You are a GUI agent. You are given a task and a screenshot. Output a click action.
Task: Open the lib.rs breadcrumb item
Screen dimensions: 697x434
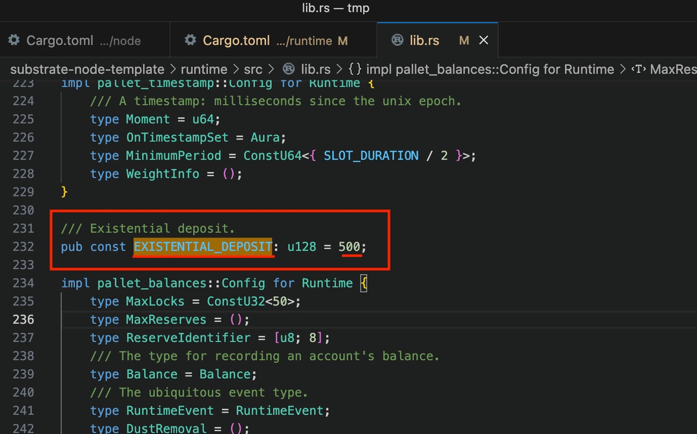pos(315,70)
